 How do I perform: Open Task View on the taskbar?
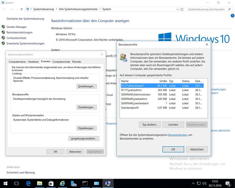[x=16, y=183]
